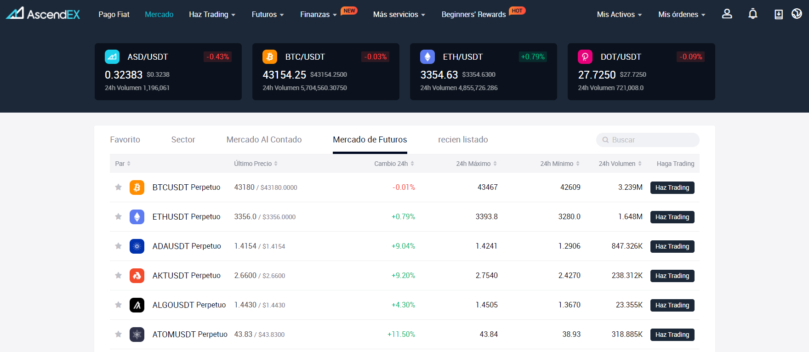The image size is (809, 352).
Task: Sort table by Cambio 24h column
Action: 394,164
